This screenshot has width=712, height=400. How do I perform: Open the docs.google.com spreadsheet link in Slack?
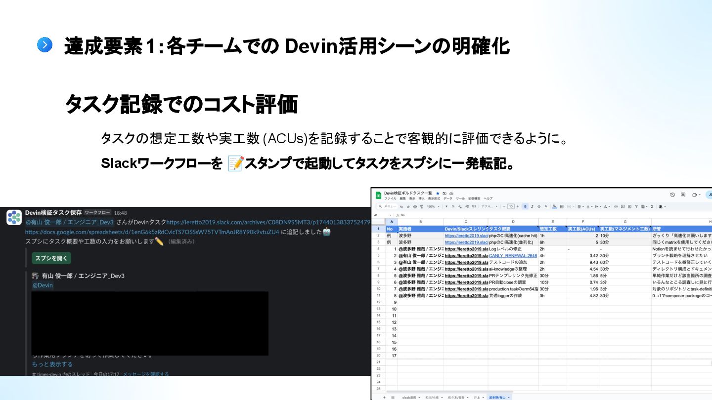[x=152, y=232]
